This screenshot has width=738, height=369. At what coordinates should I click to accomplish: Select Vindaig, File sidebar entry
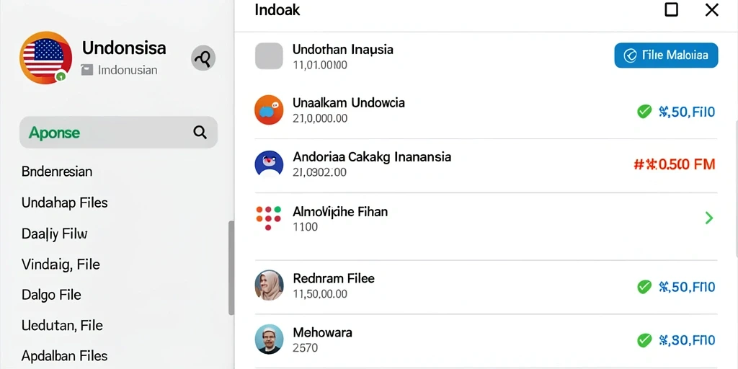pos(61,264)
